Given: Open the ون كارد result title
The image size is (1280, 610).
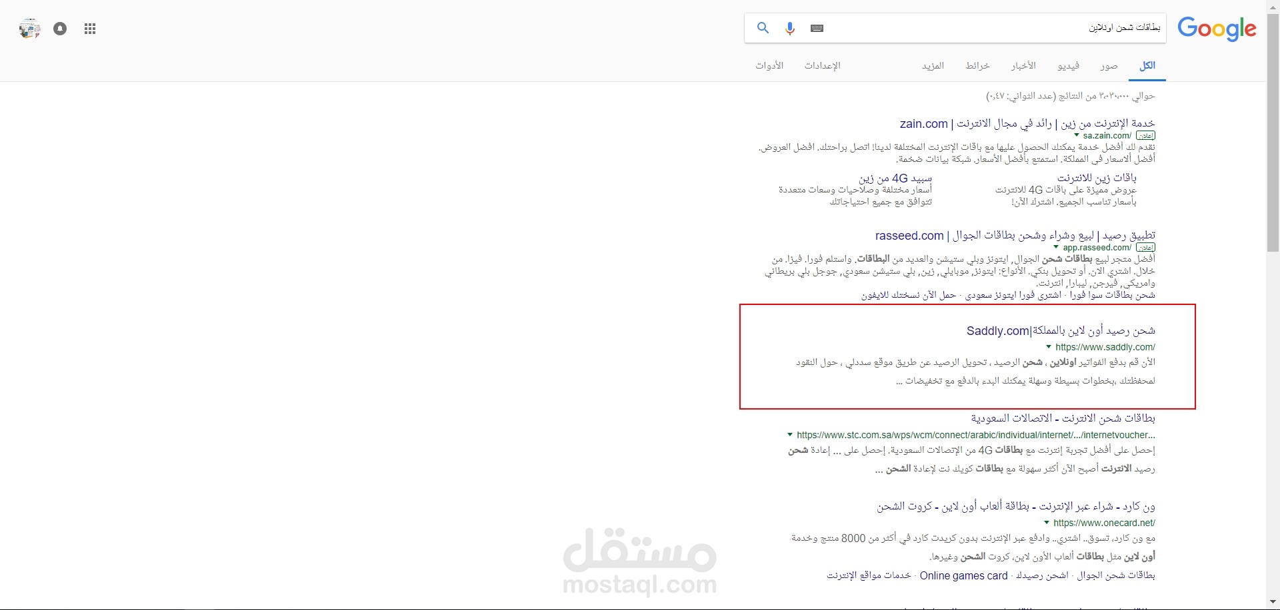Looking at the screenshot, I should 1016,506.
